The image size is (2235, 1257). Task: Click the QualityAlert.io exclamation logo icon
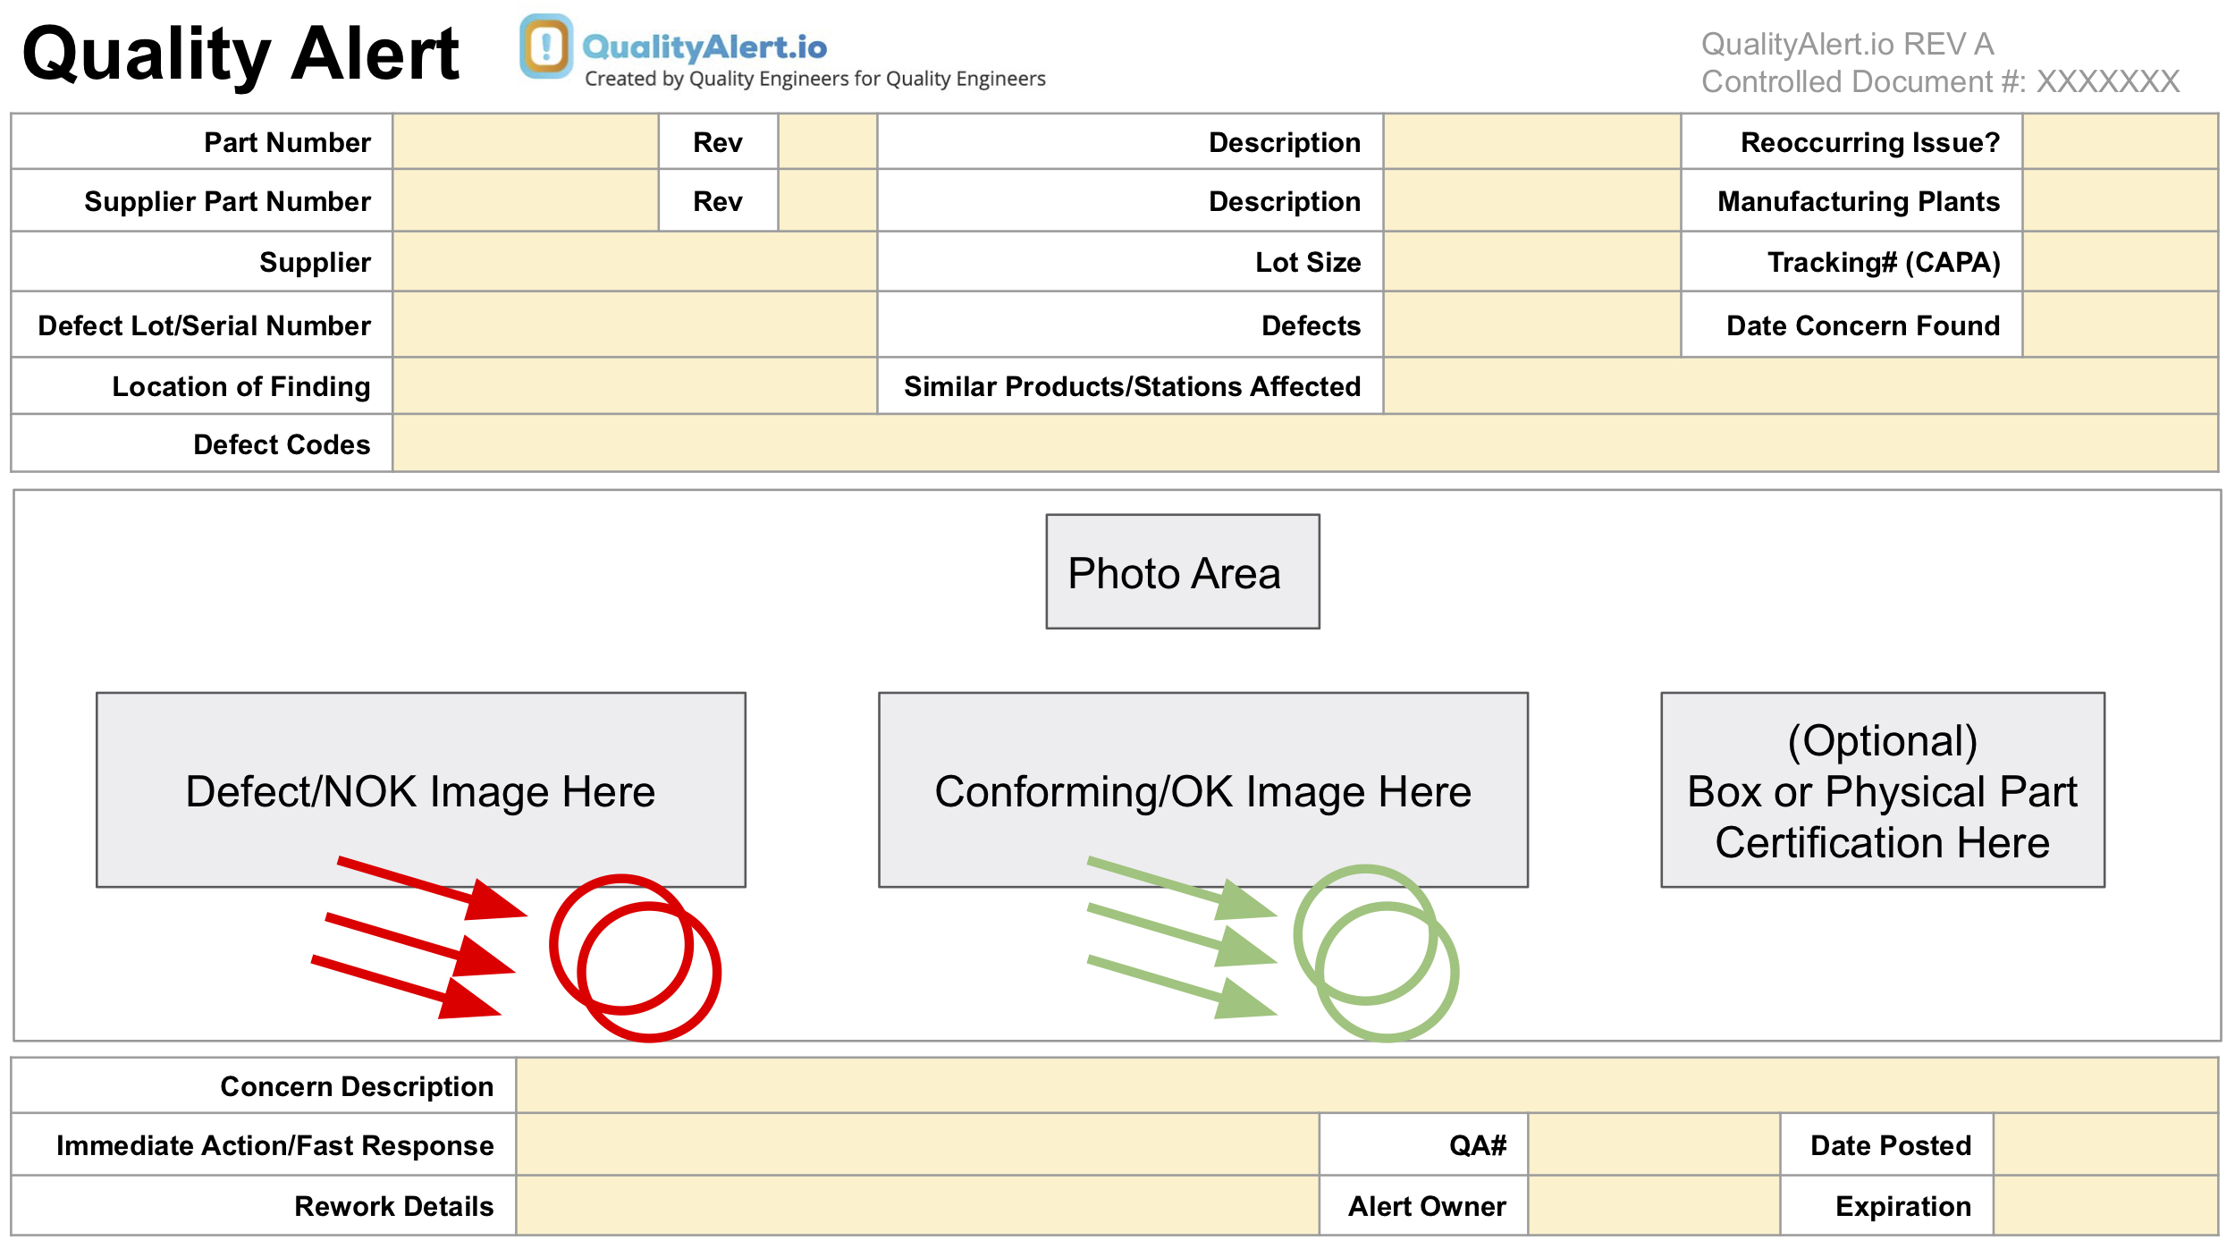click(546, 46)
